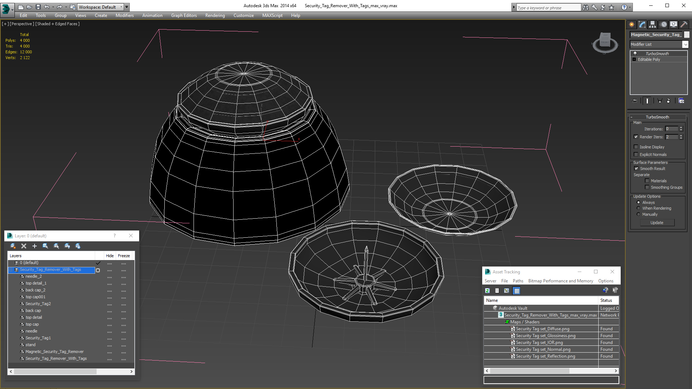Click the Freeze column header
The height and width of the screenshot is (389, 692).
[124, 256]
